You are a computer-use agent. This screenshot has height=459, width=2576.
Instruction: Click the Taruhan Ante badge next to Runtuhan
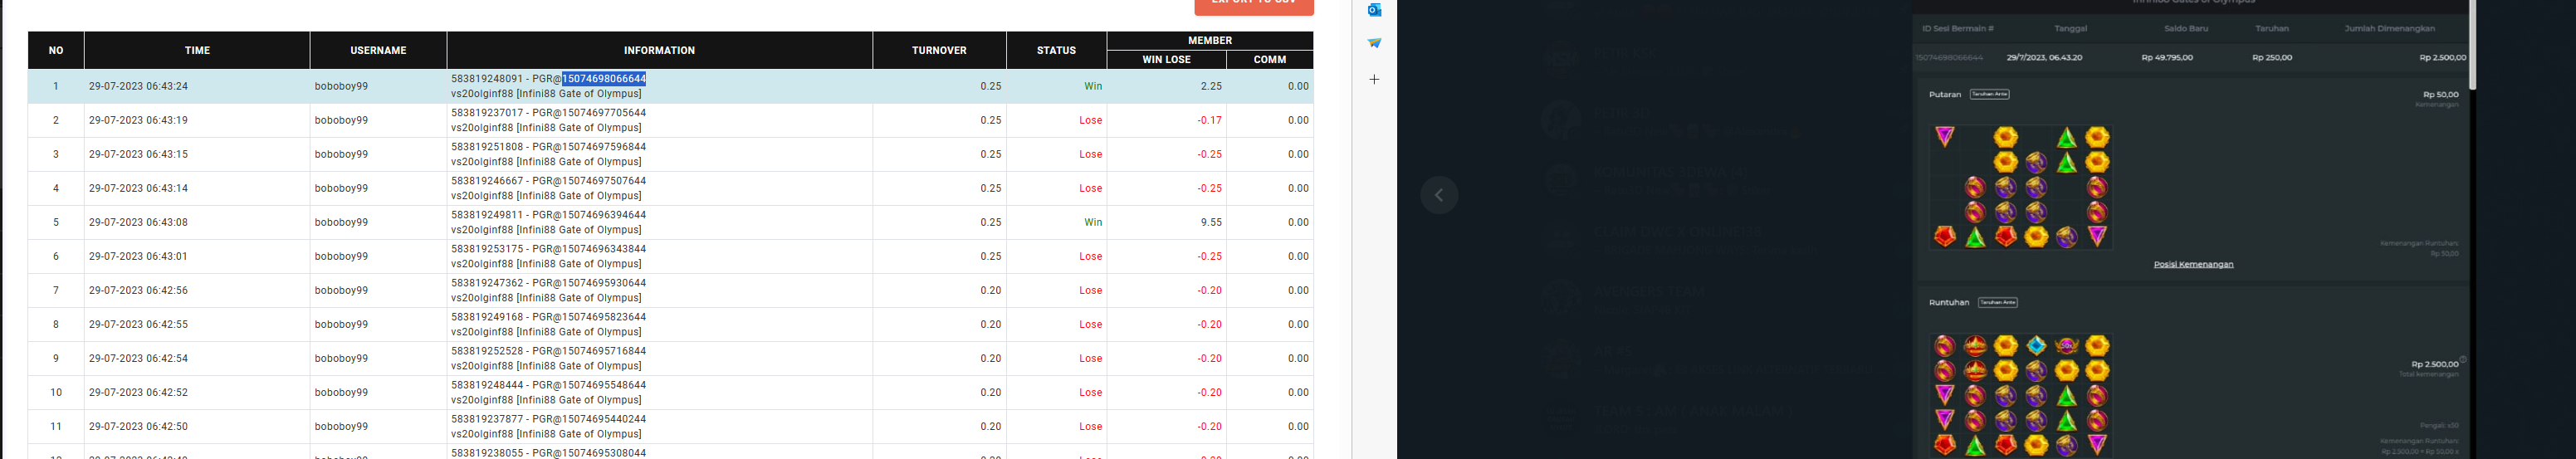click(1998, 302)
